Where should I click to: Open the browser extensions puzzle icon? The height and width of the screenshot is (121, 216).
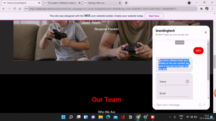(201, 9)
